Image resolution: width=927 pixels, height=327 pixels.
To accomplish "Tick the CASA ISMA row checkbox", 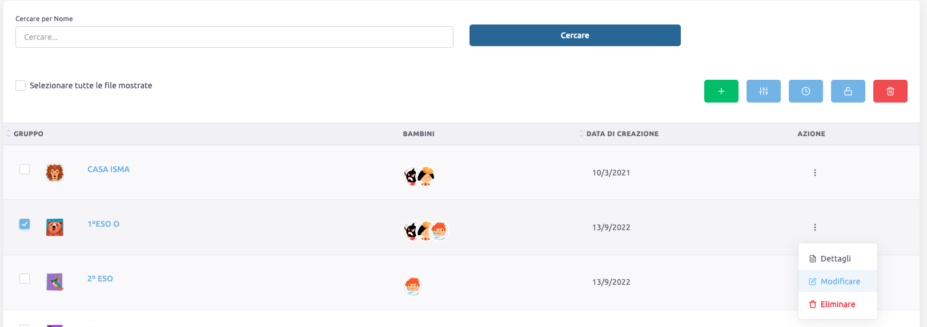I will pyautogui.click(x=25, y=169).
